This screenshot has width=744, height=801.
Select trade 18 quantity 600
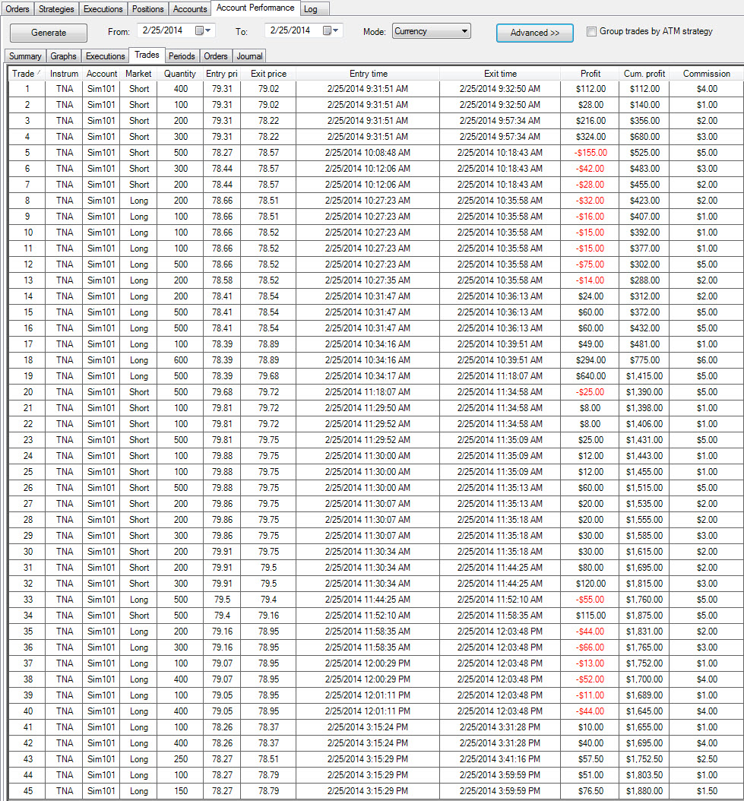click(x=180, y=360)
